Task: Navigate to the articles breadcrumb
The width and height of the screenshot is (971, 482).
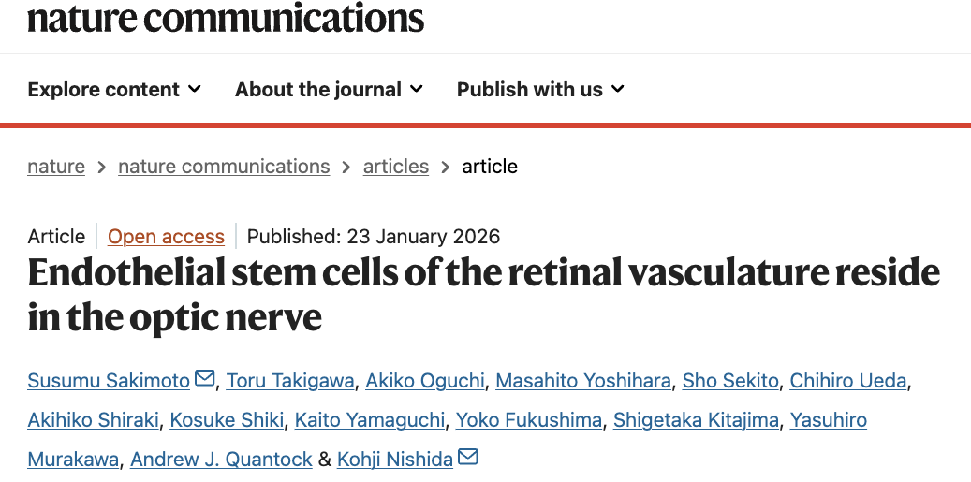Action: click(x=396, y=167)
